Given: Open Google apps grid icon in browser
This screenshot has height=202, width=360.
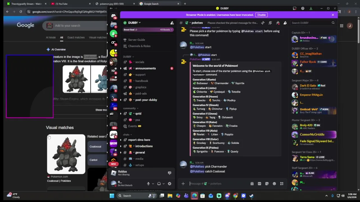Looking at the screenshot, I should (341, 26).
